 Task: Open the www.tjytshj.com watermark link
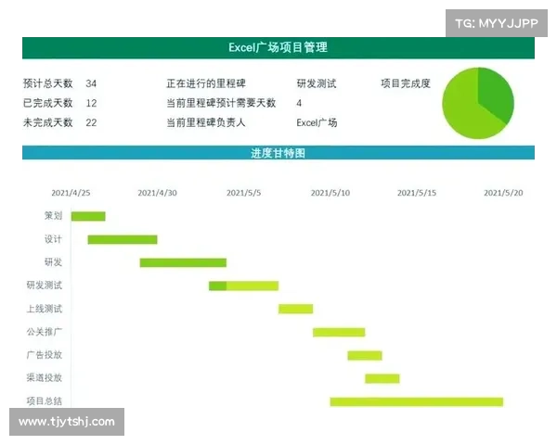point(66,422)
